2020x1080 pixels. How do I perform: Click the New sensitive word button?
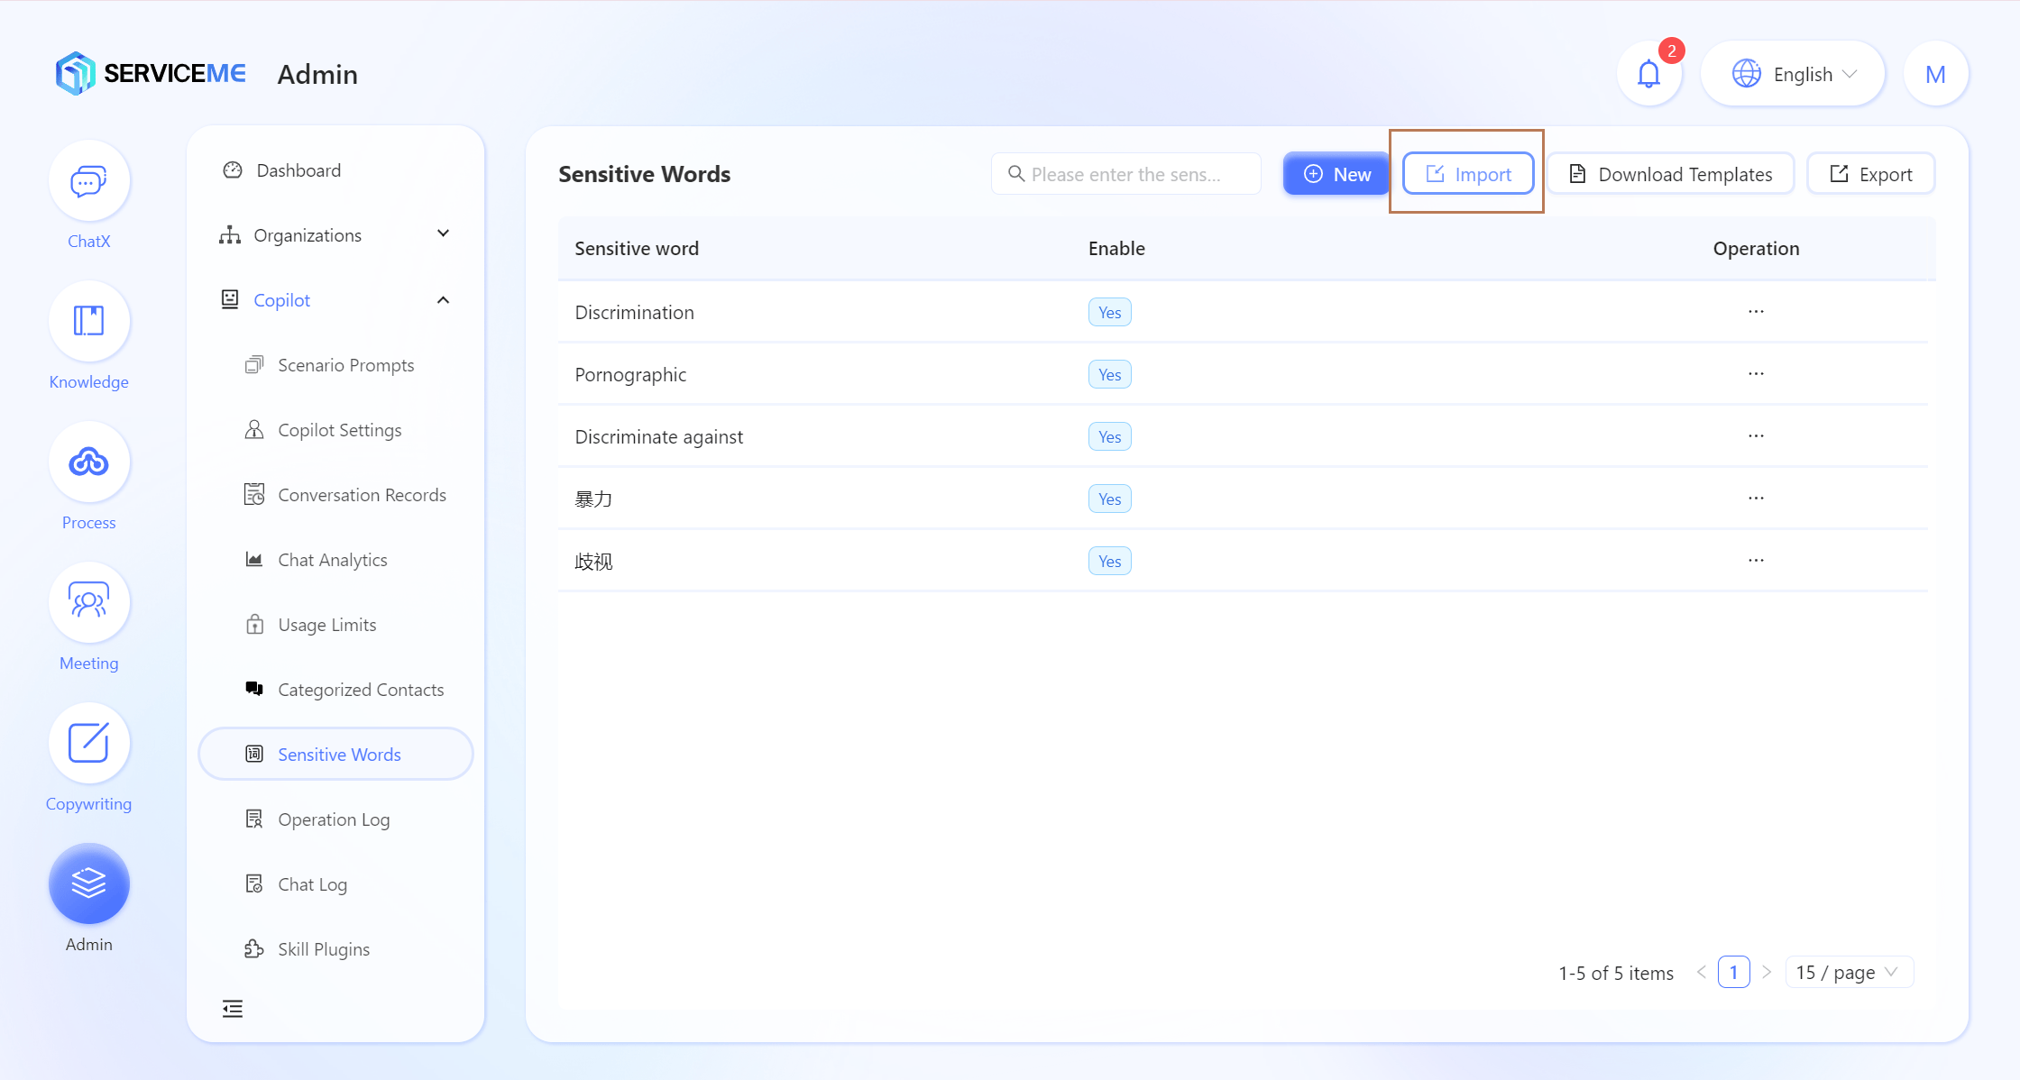[x=1336, y=174]
